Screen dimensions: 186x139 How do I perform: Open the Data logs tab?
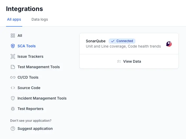40,19
